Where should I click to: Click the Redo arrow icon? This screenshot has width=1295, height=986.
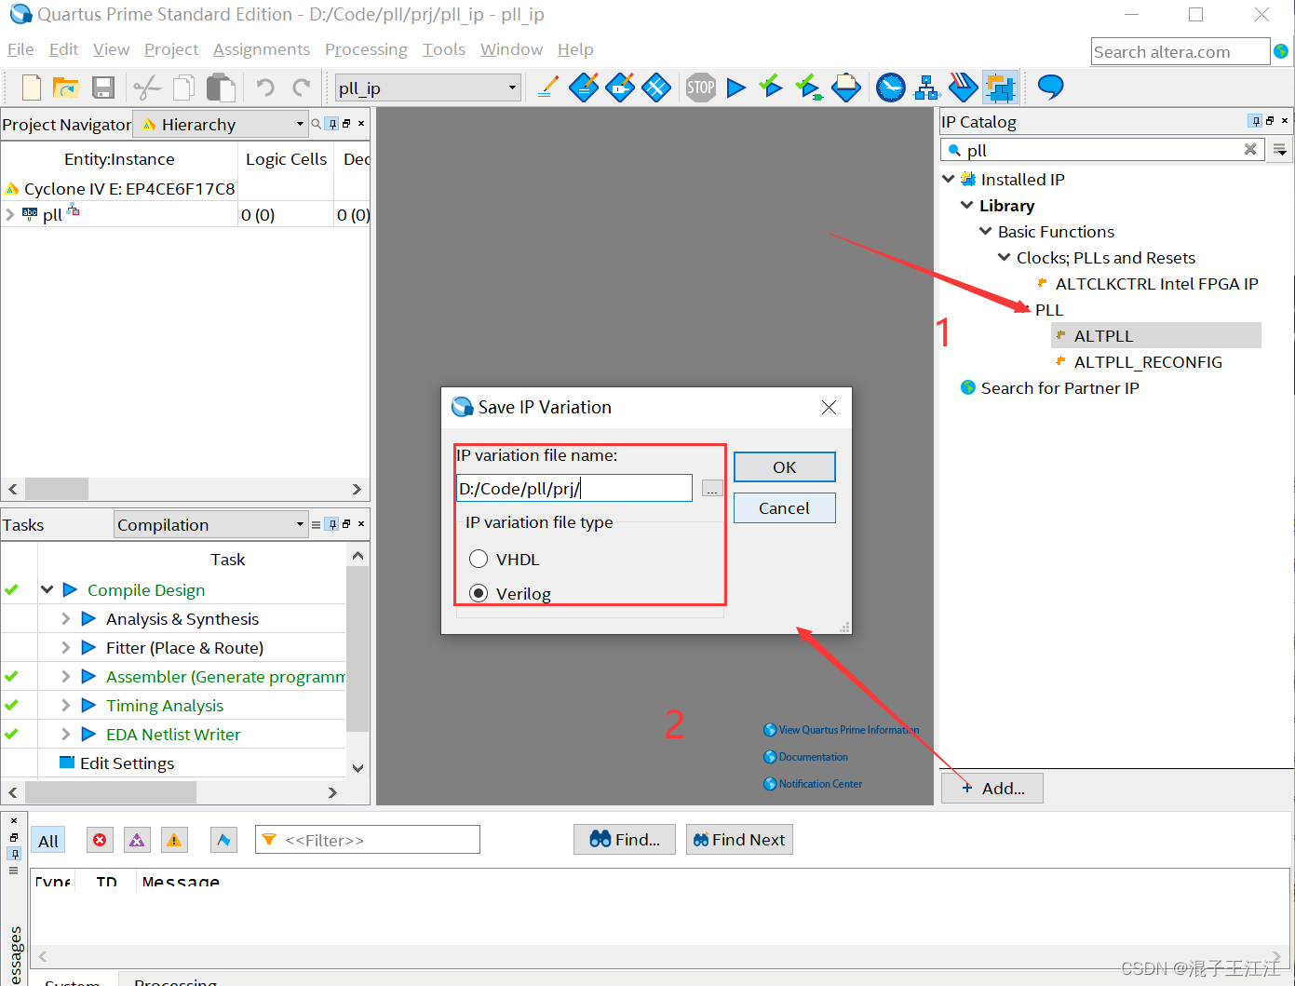[x=301, y=88]
